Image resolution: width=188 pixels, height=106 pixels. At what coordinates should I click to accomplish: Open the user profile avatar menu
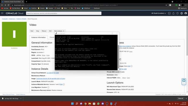[186, 13]
